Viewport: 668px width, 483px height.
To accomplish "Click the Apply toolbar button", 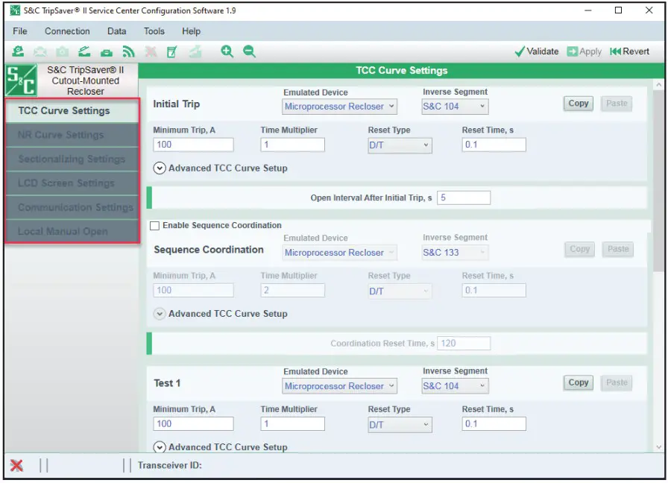I will point(584,51).
